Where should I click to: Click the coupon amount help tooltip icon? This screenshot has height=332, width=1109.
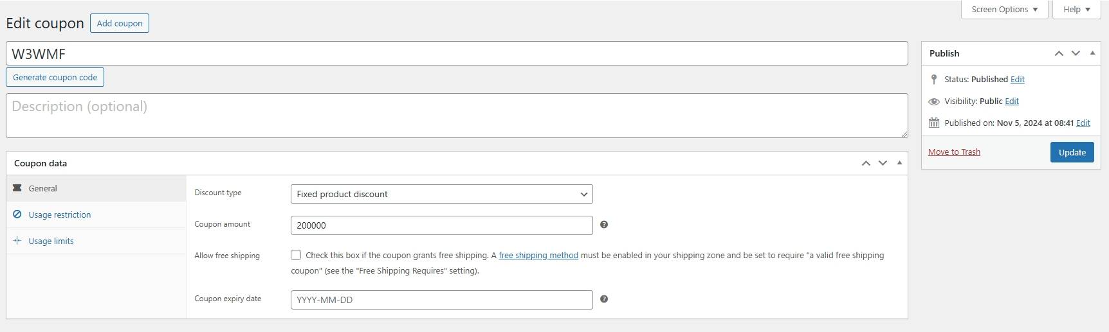[x=604, y=225]
